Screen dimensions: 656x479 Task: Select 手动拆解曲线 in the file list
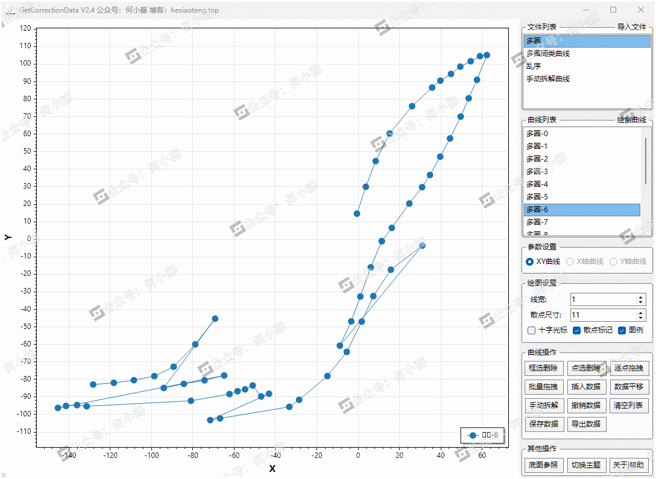pyautogui.click(x=547, y=79)
